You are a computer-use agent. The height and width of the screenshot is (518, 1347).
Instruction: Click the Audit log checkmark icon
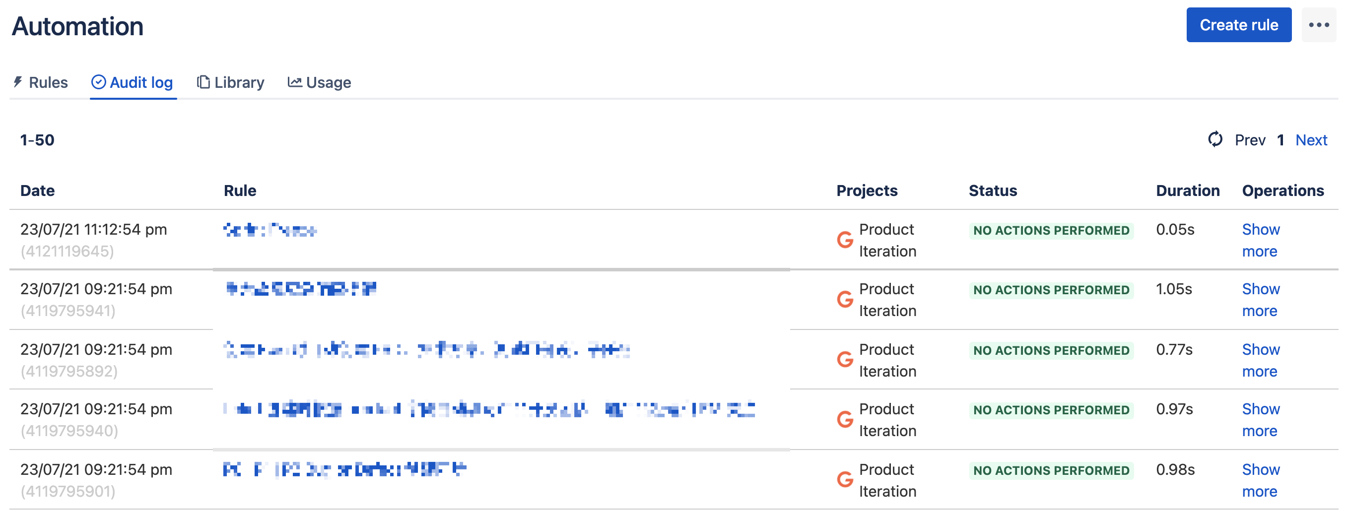(x=98, y=82)
